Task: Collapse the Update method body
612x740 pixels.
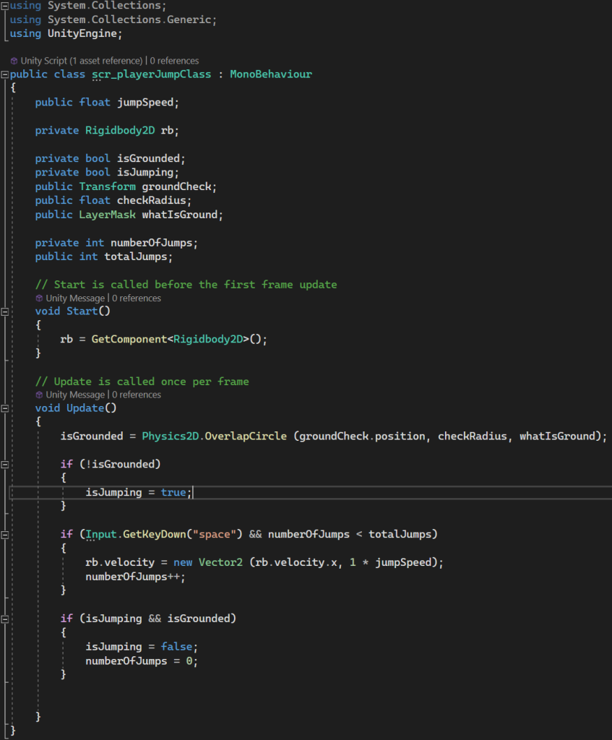Action: pos(5,408)
